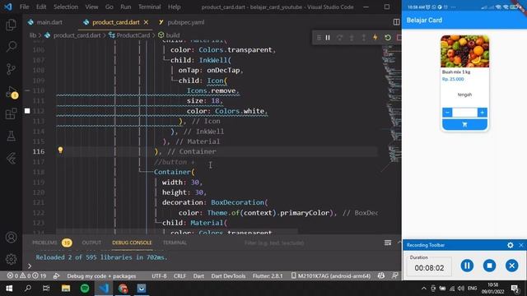Tap the plus quantity button on product card
527x296 pixels.
coord(482,113)
